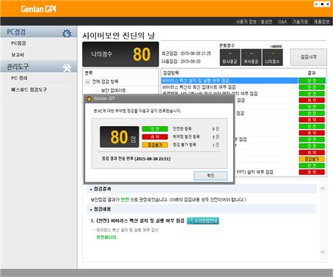Expand comparison scores via the +MORE link

pos(276,46)
